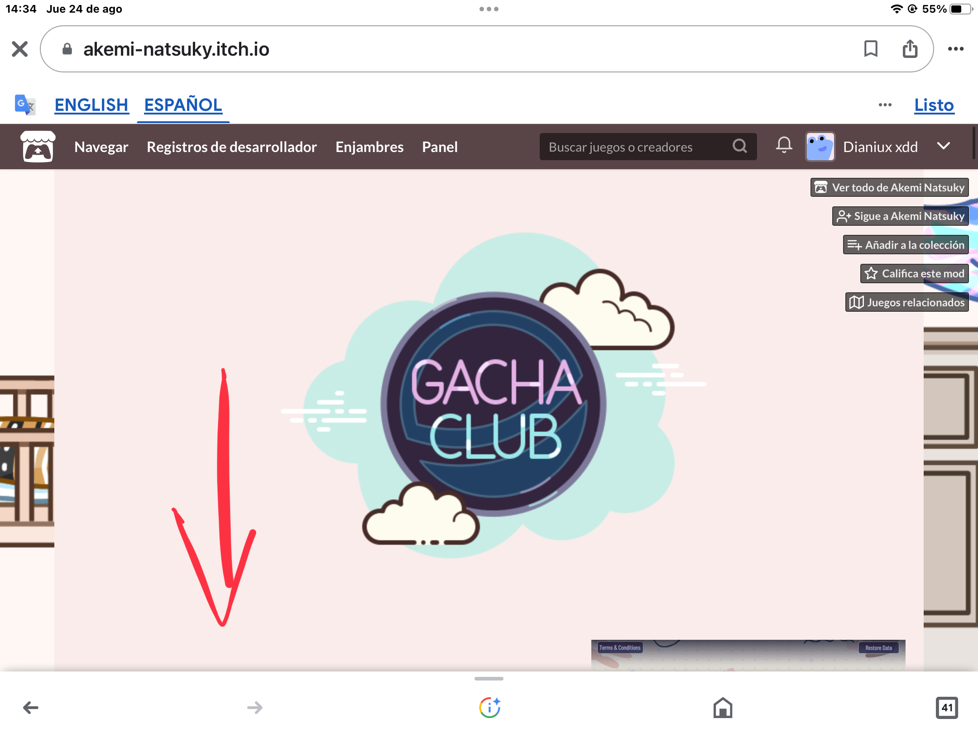Open the Google assistant info icon
Image resolution: width=978 pixels, height=733 pixels.
(489, 707)
